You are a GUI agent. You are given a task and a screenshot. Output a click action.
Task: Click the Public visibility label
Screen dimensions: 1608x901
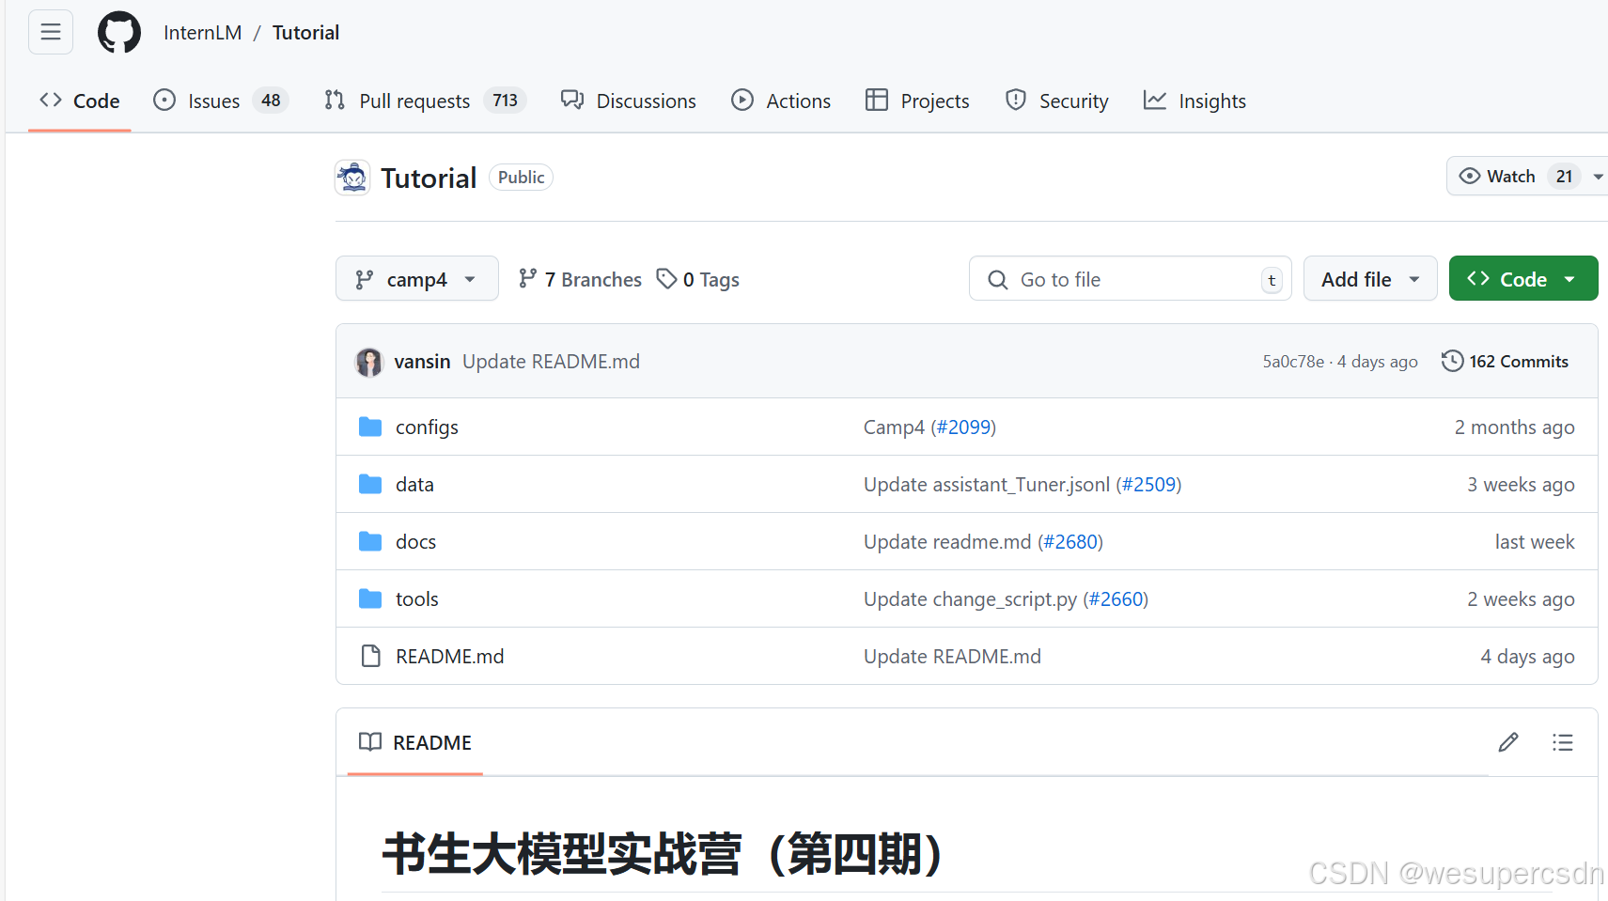pos(521,178)
